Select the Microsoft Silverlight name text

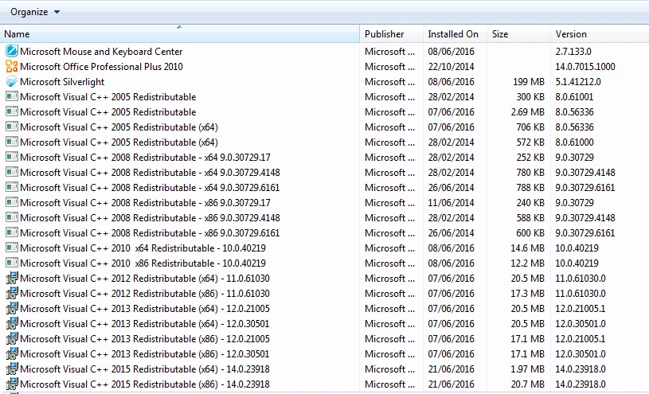62,82
